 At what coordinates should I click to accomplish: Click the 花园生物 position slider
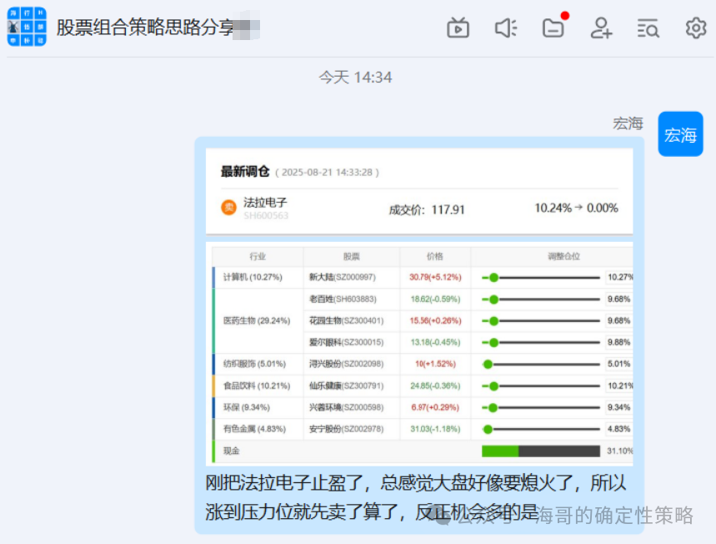(541, 321)
